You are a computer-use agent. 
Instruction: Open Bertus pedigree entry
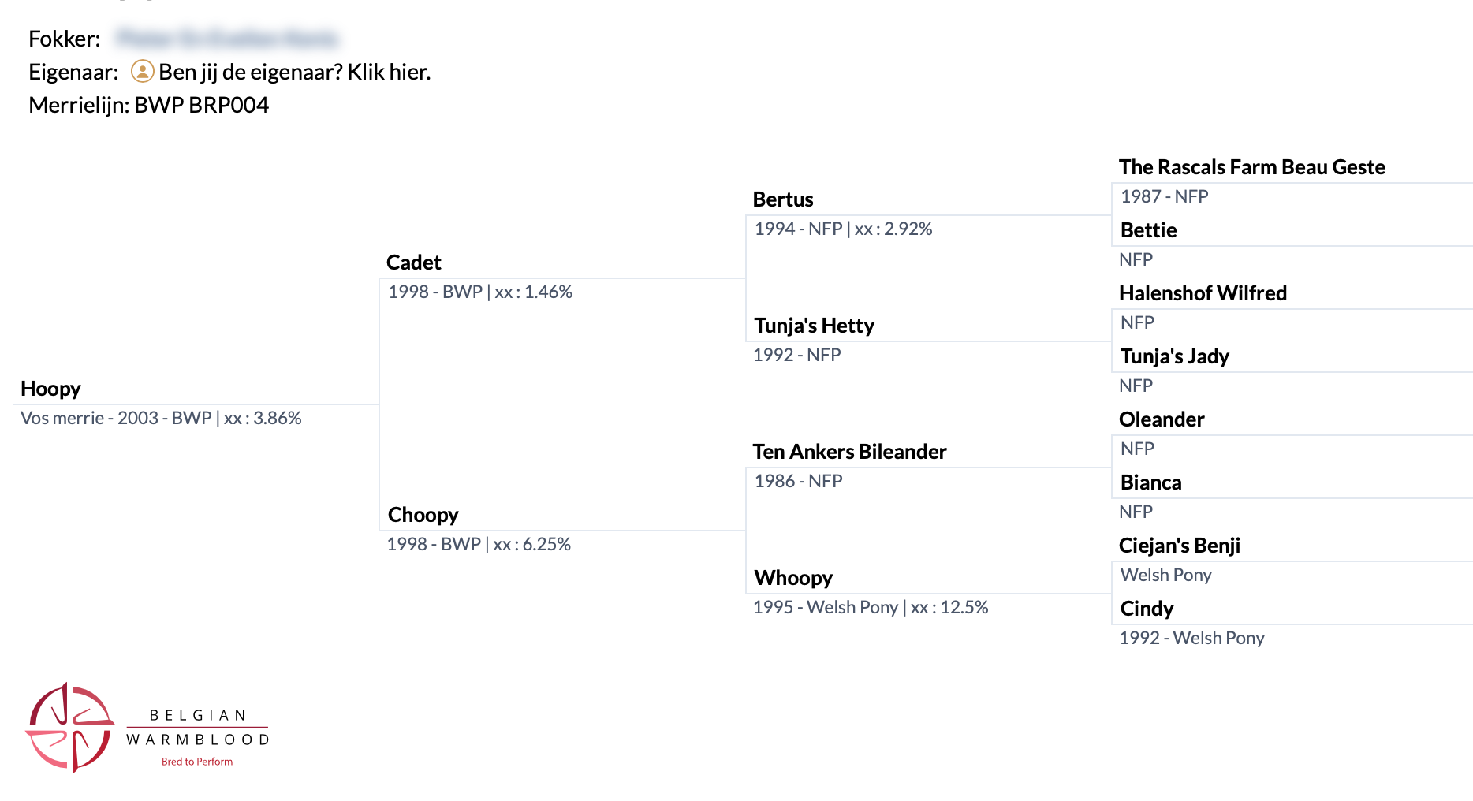pos(782,199)
